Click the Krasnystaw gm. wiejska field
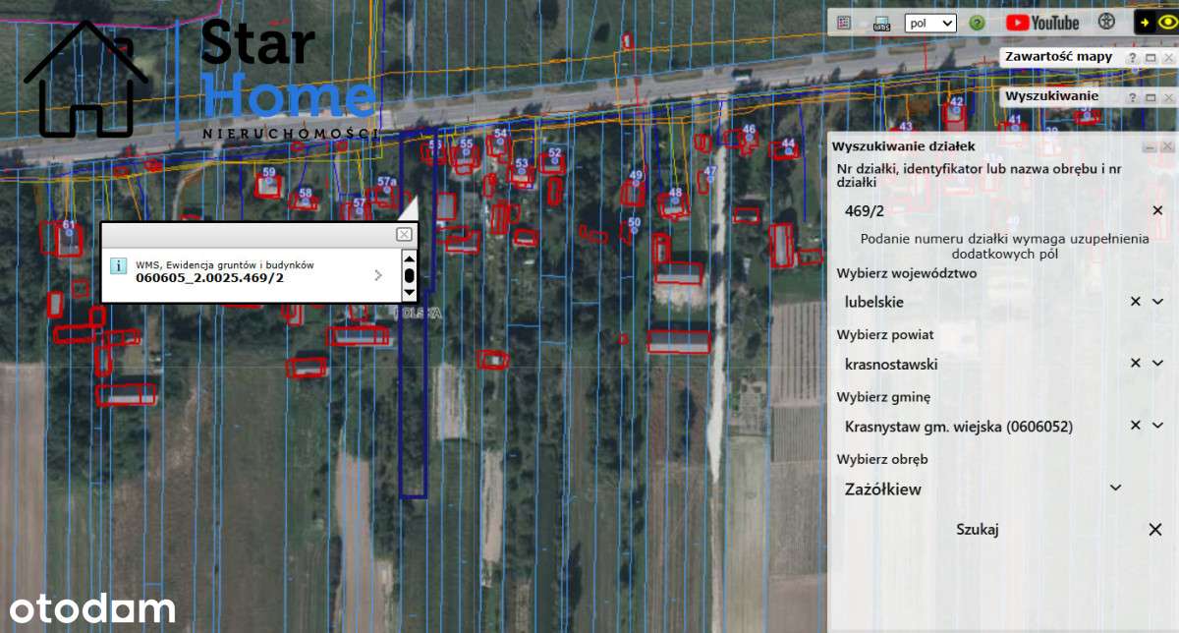Viewport: 1179px width, 633px height. point(981,427)
